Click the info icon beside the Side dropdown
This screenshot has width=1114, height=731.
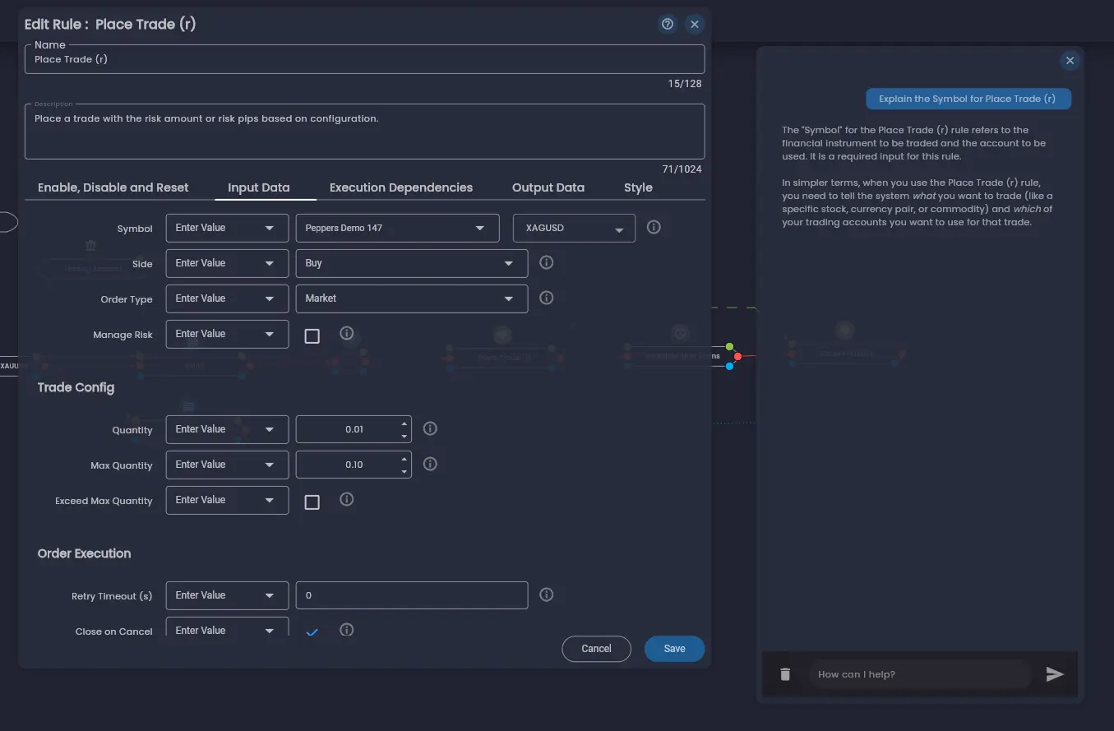pyautogui.click(x=545, y=262)
